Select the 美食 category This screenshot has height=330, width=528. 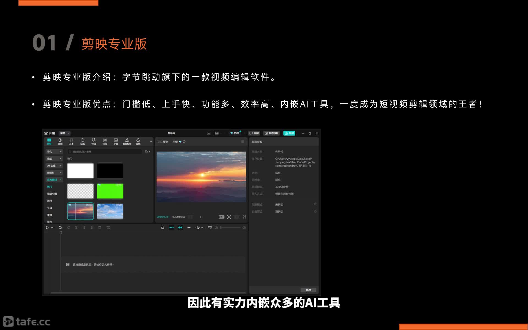50,215
